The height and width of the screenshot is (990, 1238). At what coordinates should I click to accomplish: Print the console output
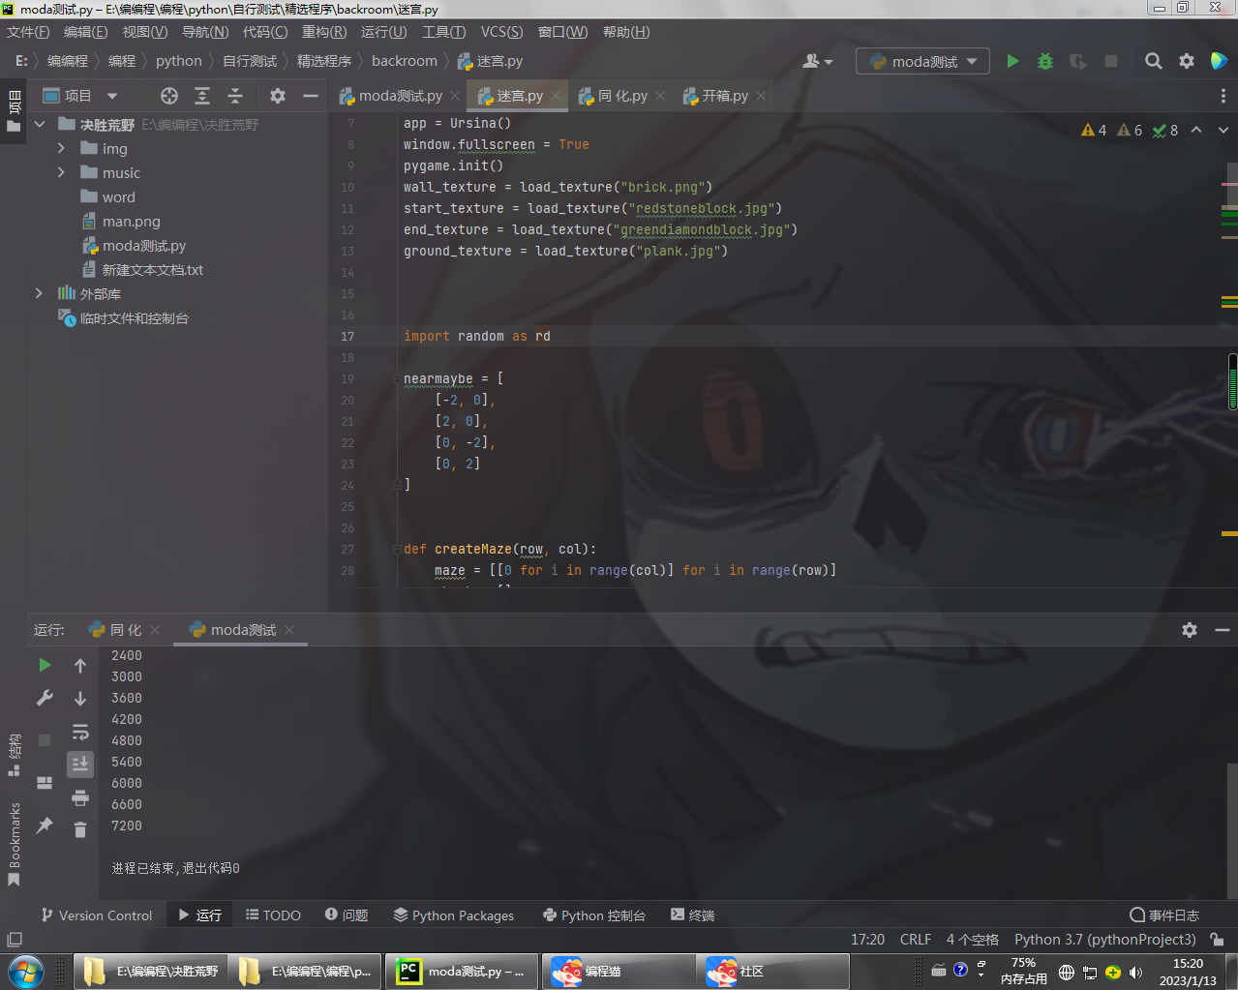(80, 797)
